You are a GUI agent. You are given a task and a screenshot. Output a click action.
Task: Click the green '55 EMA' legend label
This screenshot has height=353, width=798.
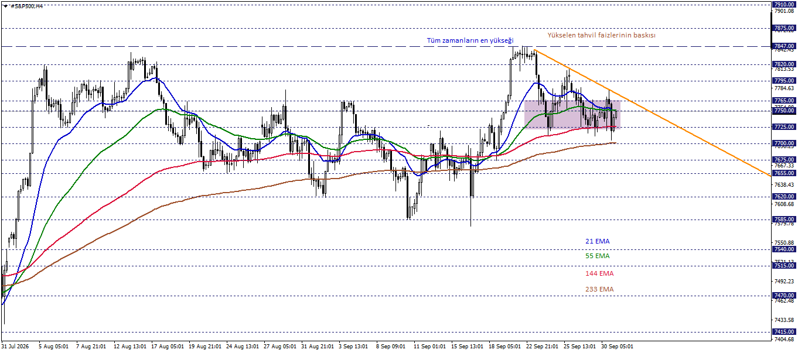(598, 256)
